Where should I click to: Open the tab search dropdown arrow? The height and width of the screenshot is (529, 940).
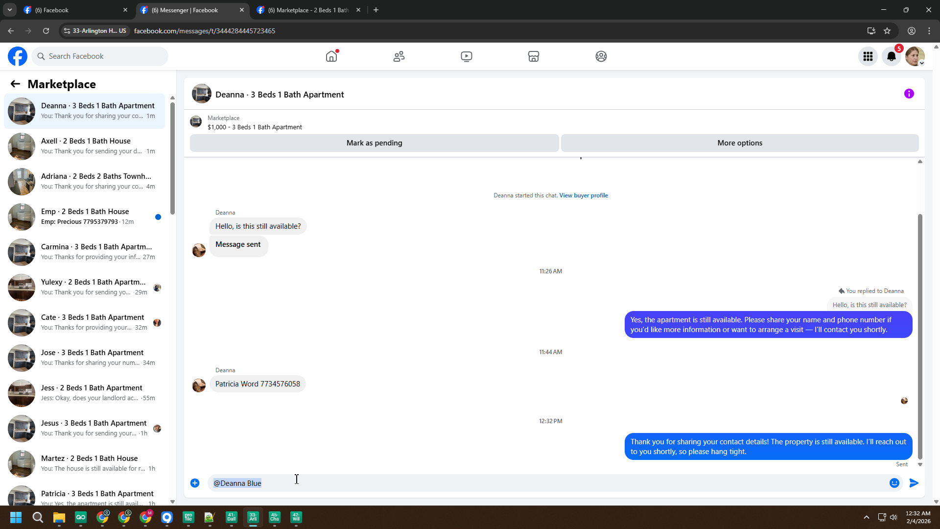[9, 10]
